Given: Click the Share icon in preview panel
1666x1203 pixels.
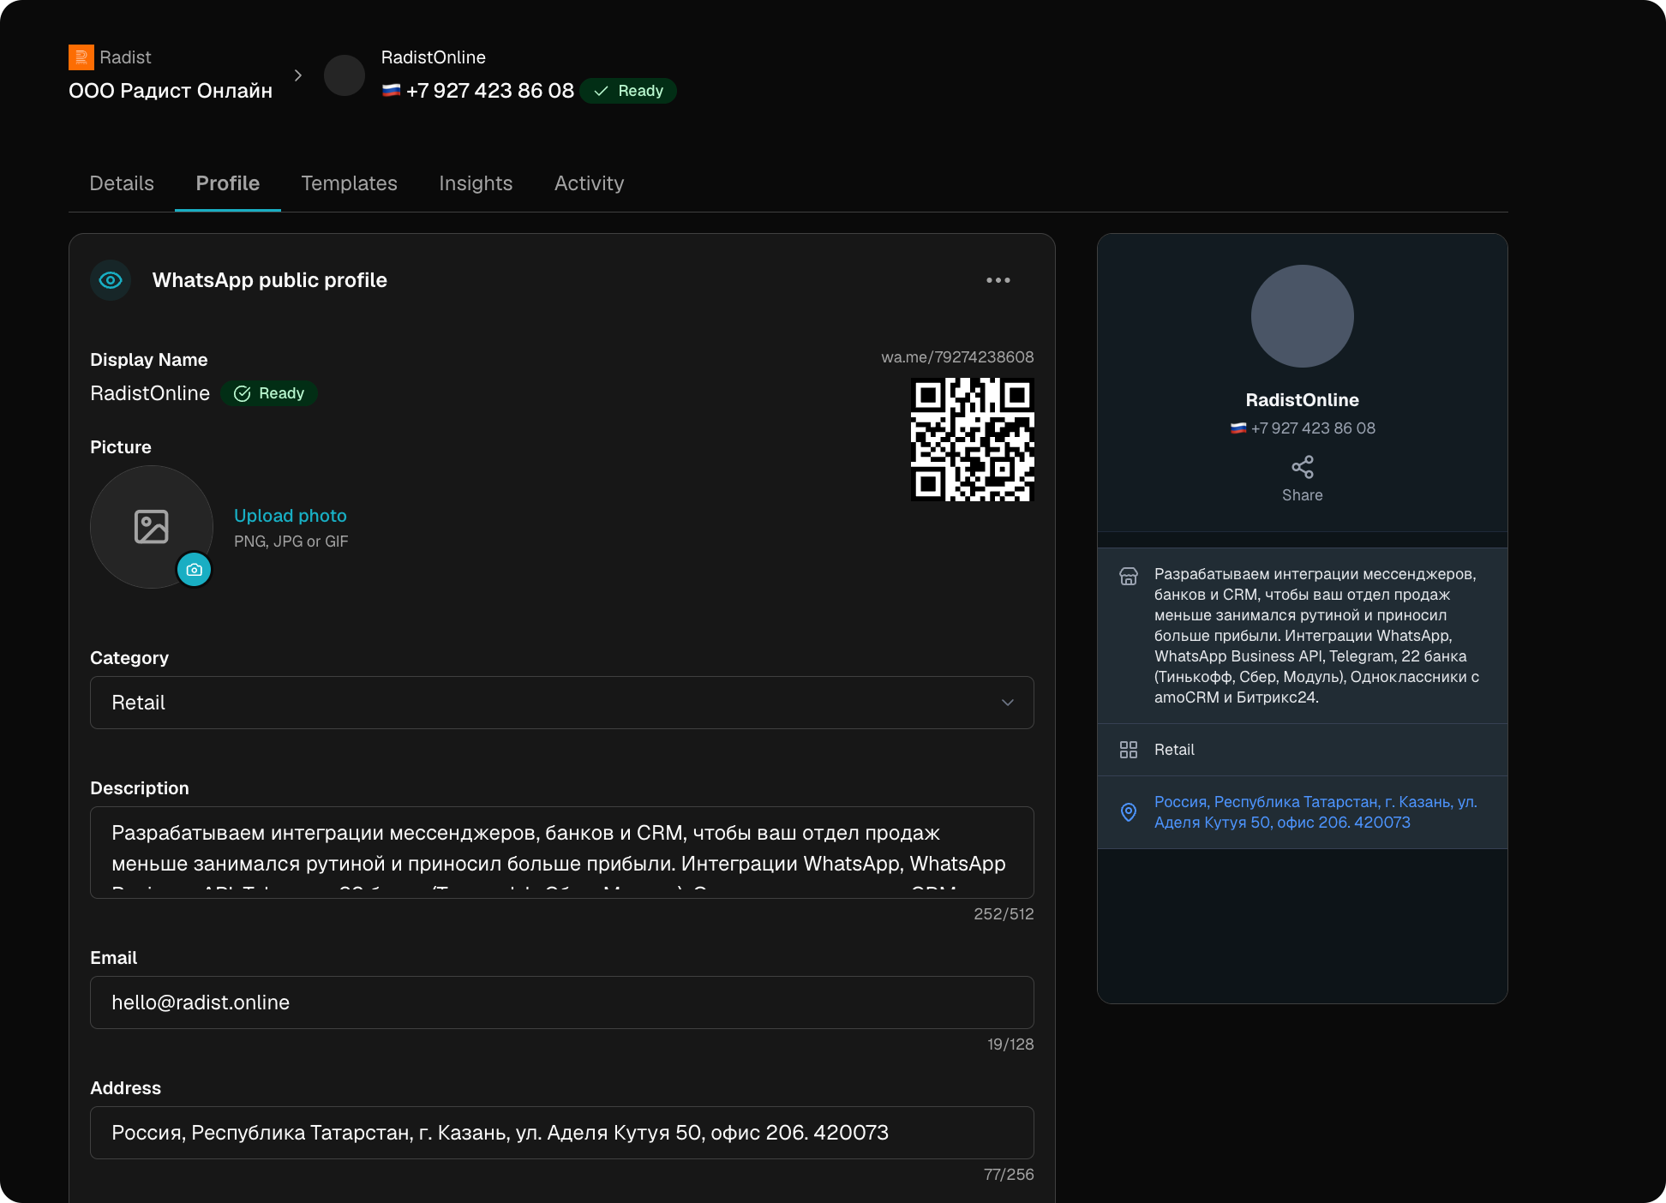Looking at the screenshot, I should click(1303, 467).
